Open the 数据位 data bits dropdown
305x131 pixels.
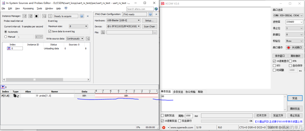(294, 35)
